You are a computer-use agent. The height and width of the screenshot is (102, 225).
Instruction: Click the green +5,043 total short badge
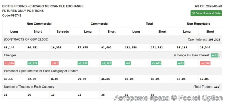pos(156,63)
